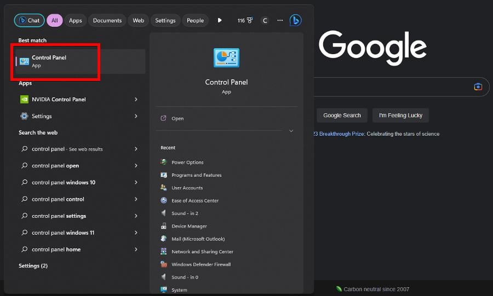Expand the NVIDIA Control Panel chevron

[136, 99]
